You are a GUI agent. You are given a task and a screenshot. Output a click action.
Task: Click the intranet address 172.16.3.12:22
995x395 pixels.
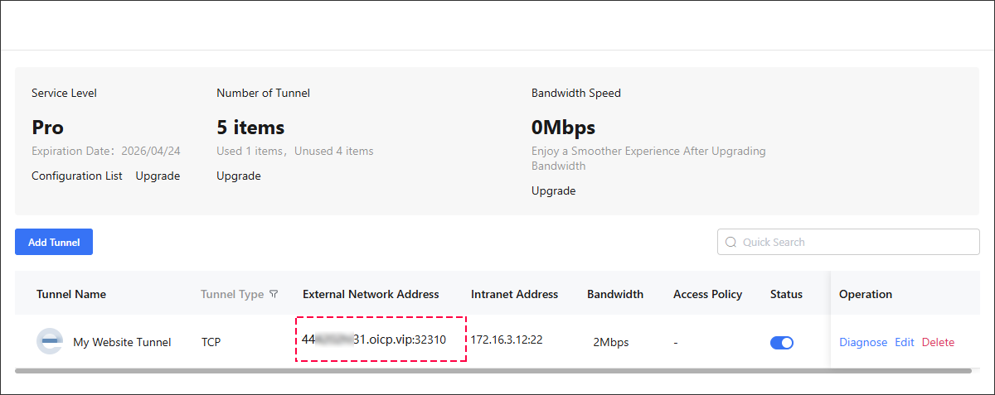[507, 340]
